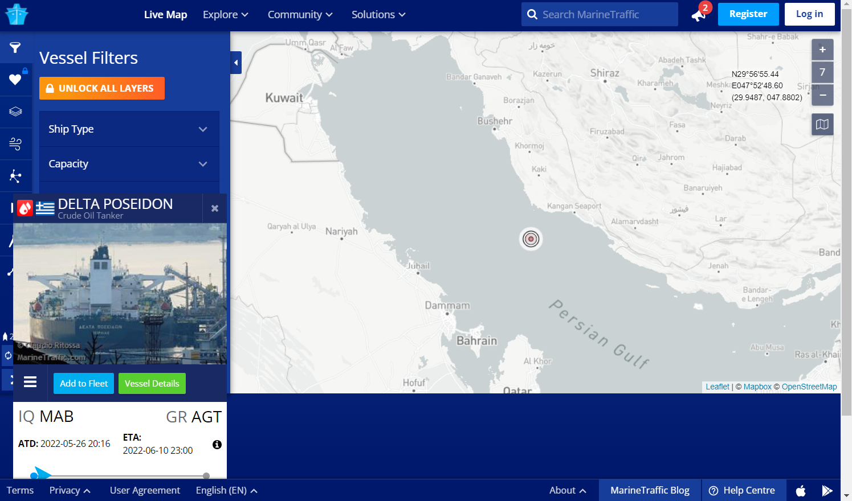Screen dimensions: 852x501
Task: Click the vessel target marker on map
Action: tap(531, 239)
